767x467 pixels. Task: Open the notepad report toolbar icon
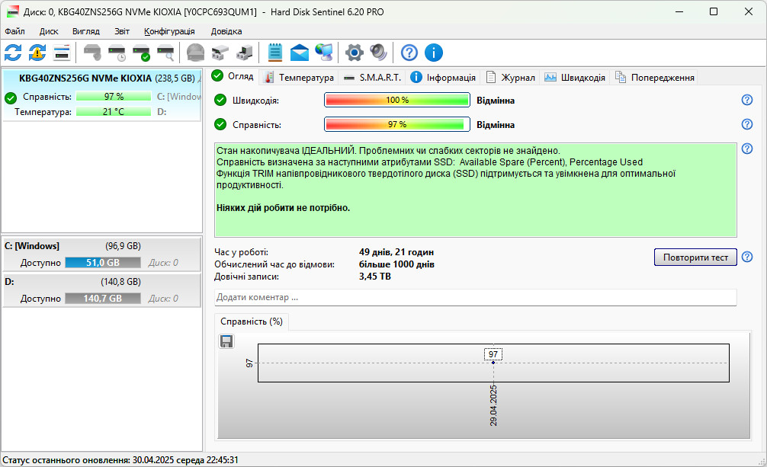(275, 53)
